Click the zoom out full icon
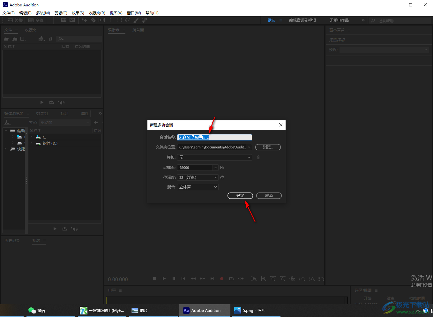433x317 pixels. click(292, 279)
